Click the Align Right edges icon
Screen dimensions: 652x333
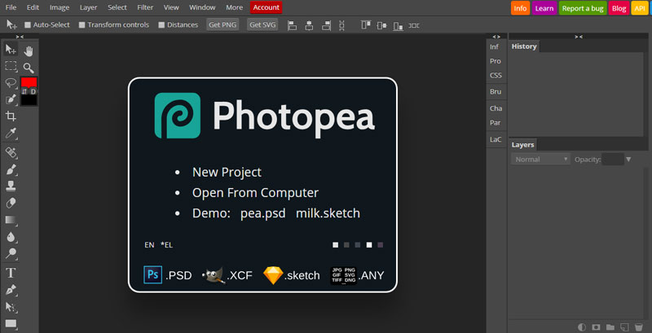[x=326, y=25]
